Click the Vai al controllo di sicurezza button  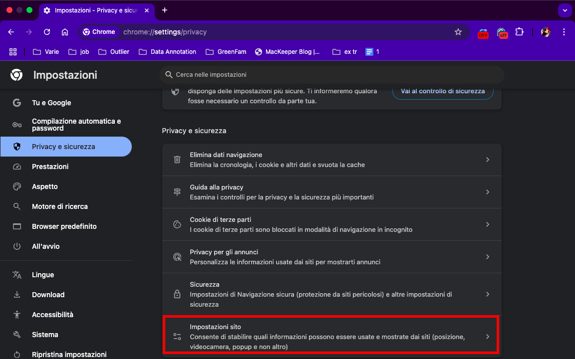click(x=443, y=91)
